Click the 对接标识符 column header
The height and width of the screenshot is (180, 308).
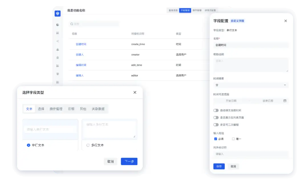click(x=137, y=34)
